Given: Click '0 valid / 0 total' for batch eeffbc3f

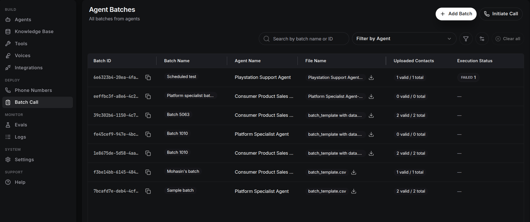Looking at the screenshot, I should point(411,96).
